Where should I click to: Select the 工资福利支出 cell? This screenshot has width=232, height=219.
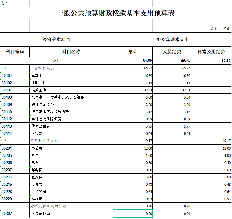coord(71,68)
